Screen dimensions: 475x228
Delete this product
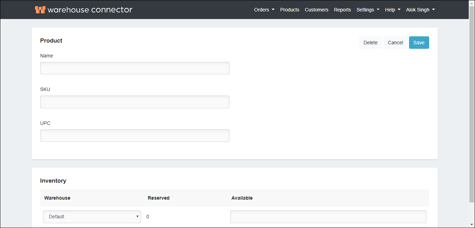pos(370,42)
